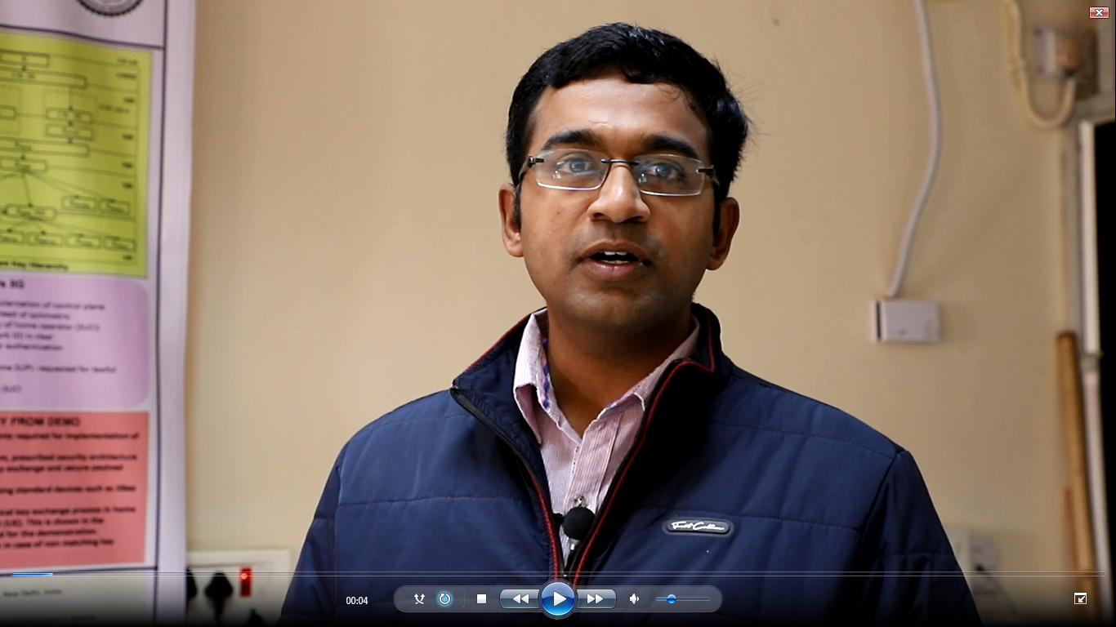Toggle the repeat button
Screen dimensions: 1116x627
tap(444, 599)
